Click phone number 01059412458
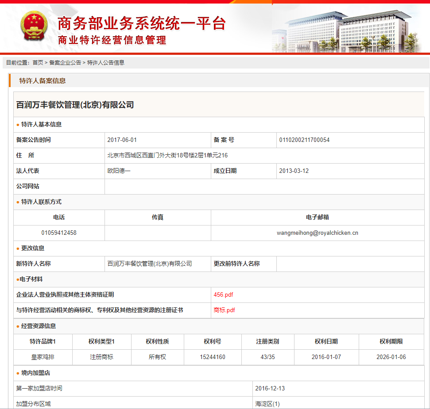Image resolution: width=430 pixels, height=409 pixels. click(x=59, y=233)
